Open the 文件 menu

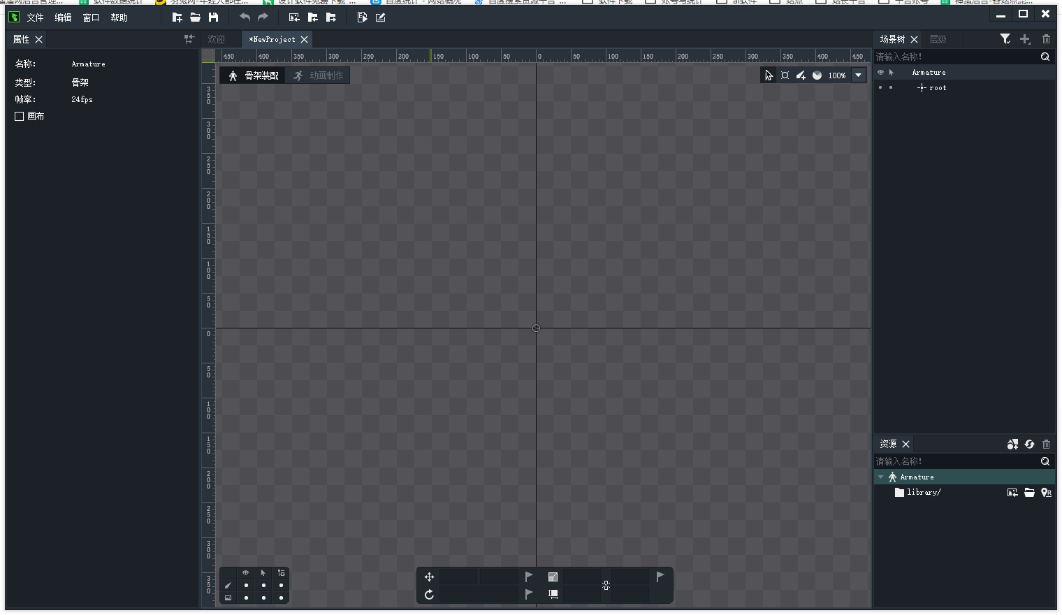(35, 17)
